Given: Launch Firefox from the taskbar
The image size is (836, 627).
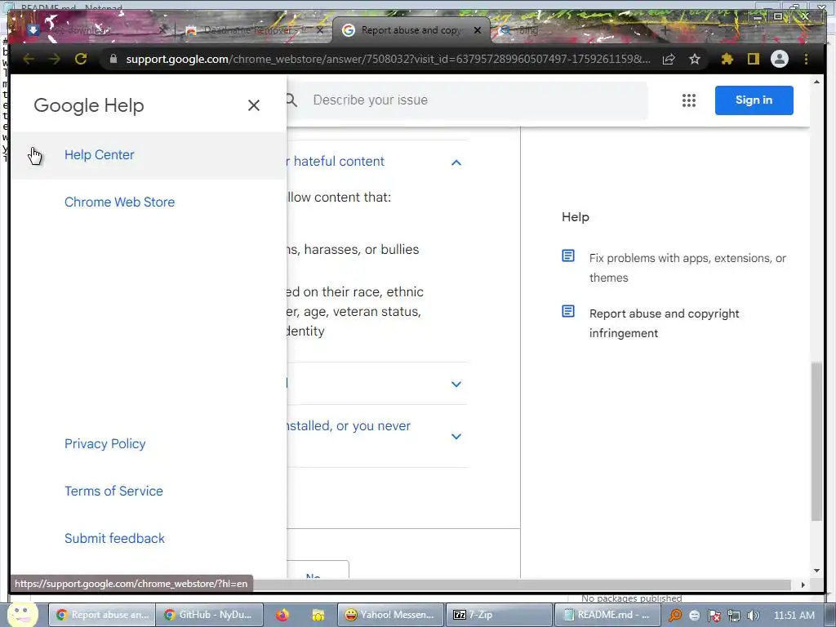Looking at the screenshot, I should point(282,616).
